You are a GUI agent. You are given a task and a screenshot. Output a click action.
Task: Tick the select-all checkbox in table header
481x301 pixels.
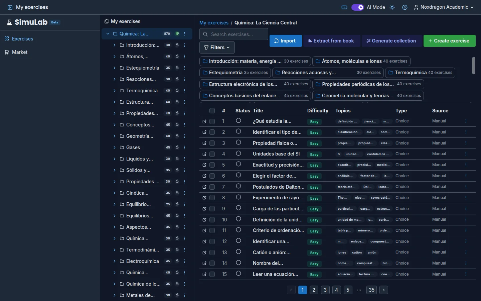click(212, 111)
